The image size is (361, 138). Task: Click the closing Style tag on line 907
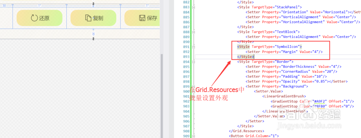tap(245, 126)
